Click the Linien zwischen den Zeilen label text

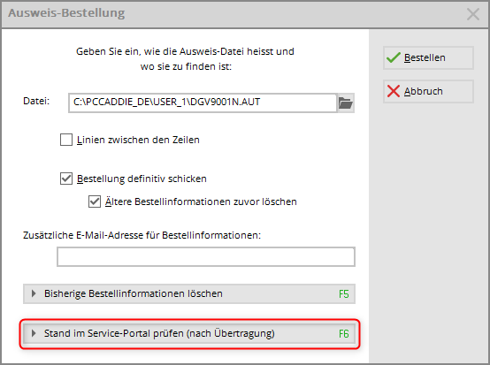(x=138, y=140)
